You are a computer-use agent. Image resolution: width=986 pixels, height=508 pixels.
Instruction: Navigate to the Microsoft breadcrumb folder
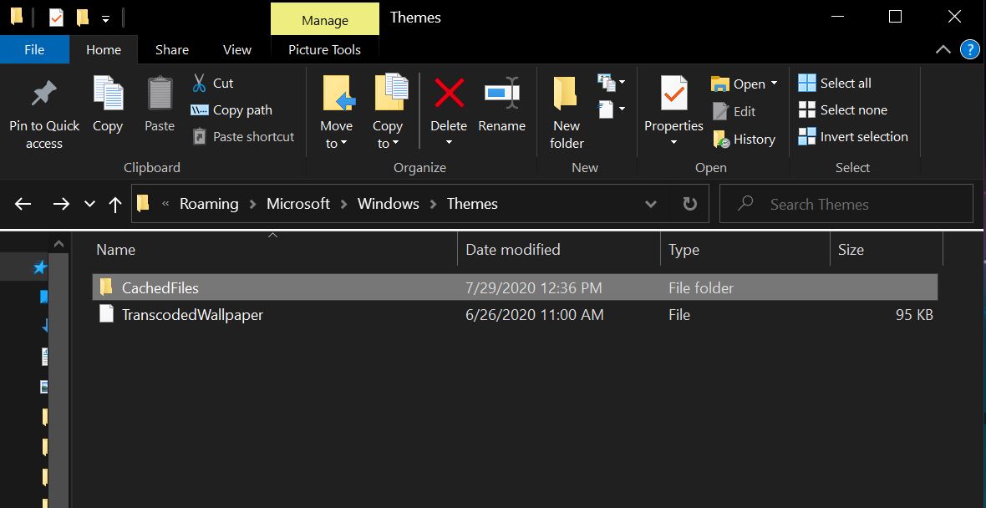click(298, 203)
